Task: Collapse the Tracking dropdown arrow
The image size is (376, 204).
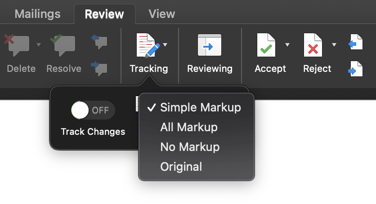Action: (x=166, y=44)
